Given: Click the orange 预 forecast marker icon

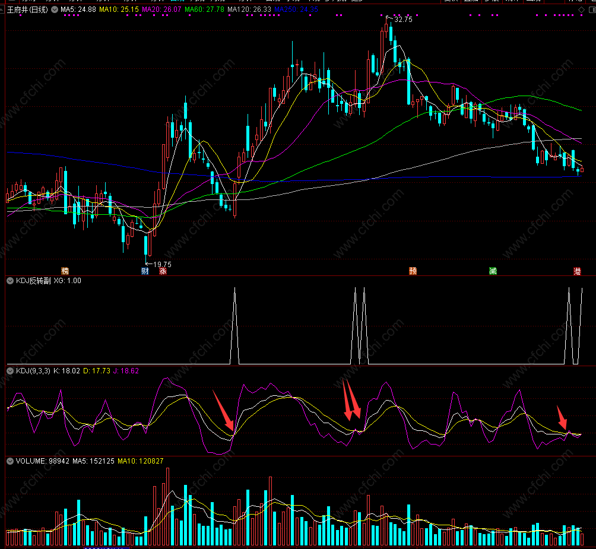Looking at the screenshot, I should pos(413,271).
